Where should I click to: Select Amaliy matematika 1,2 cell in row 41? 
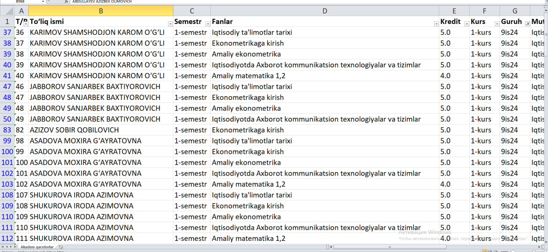(325, 76)
